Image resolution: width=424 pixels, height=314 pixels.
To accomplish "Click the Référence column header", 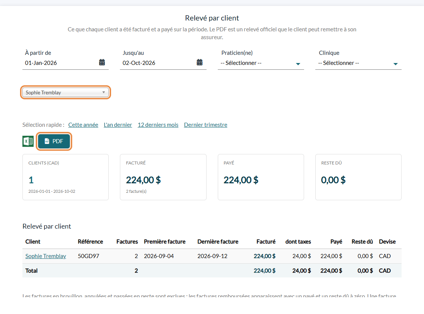I will coord(90,242).
